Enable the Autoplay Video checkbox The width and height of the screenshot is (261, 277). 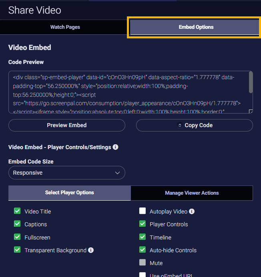[143, 211]
